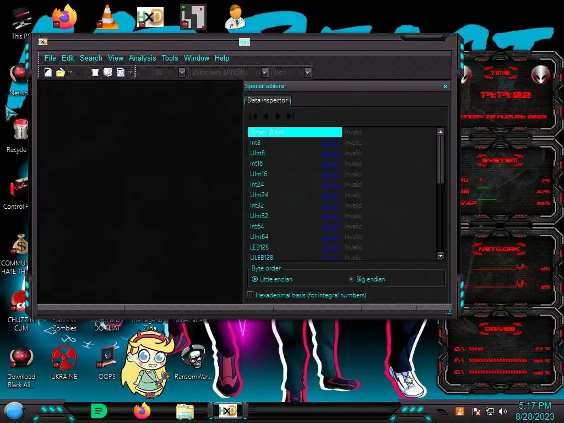Select the OOPS desktop icon
The width and height of the screenshot is (564, 423).
107,364
